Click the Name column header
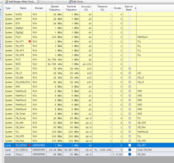 pyautogui.click(x=23, y=8)
